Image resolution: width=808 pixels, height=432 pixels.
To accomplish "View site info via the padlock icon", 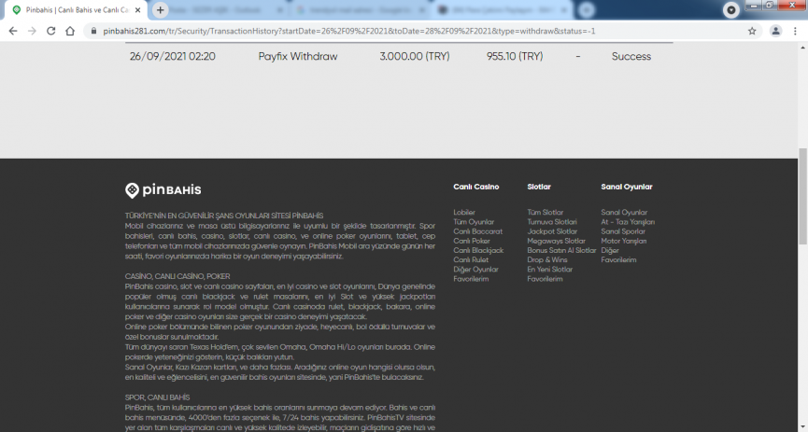I will pyautogui.click(x=93, y=31).
